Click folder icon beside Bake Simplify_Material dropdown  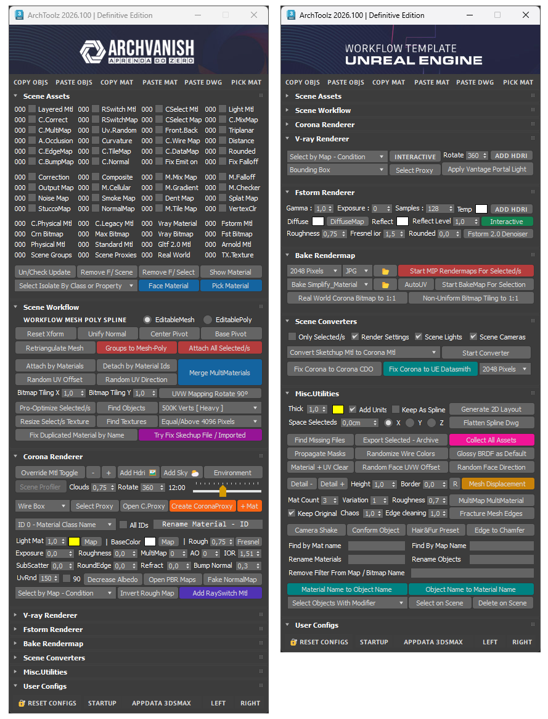coord(385,285)
